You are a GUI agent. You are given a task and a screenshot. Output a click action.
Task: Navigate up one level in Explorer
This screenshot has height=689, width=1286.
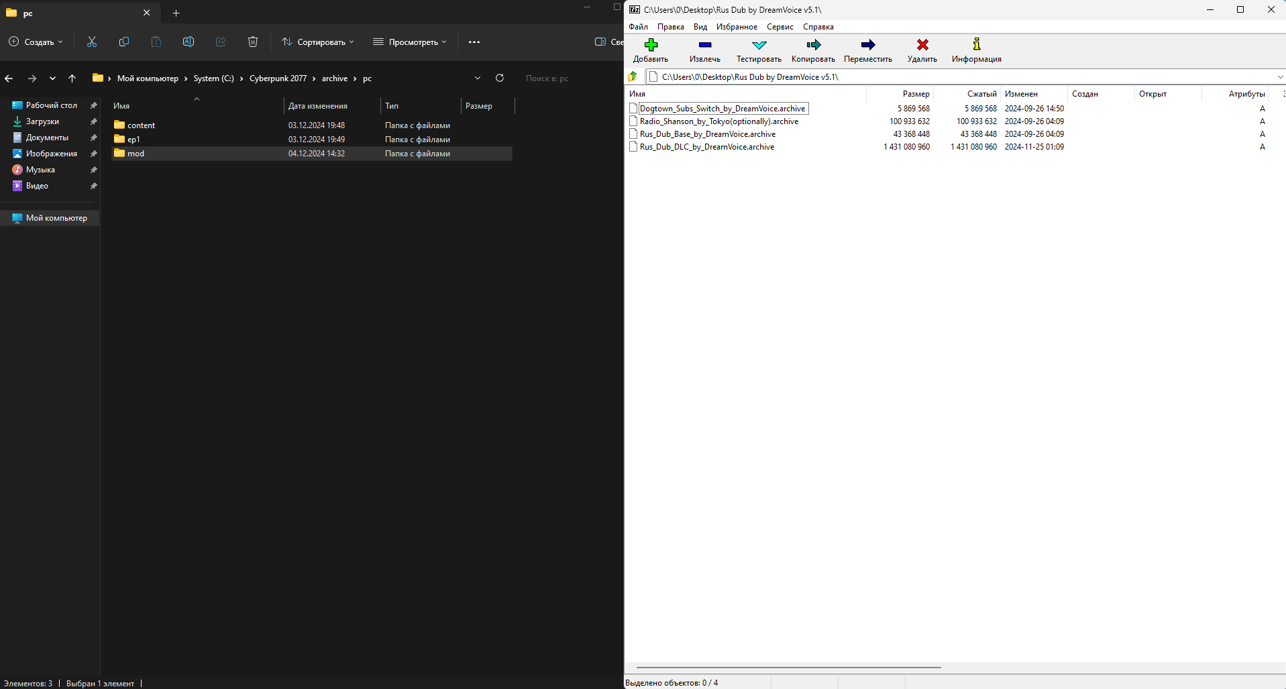[72, 78]
